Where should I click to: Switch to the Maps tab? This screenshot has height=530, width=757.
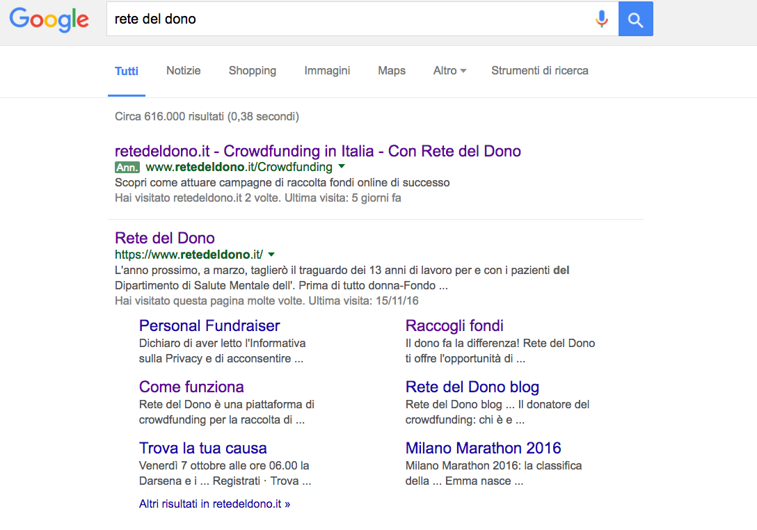tap(392, 70)
